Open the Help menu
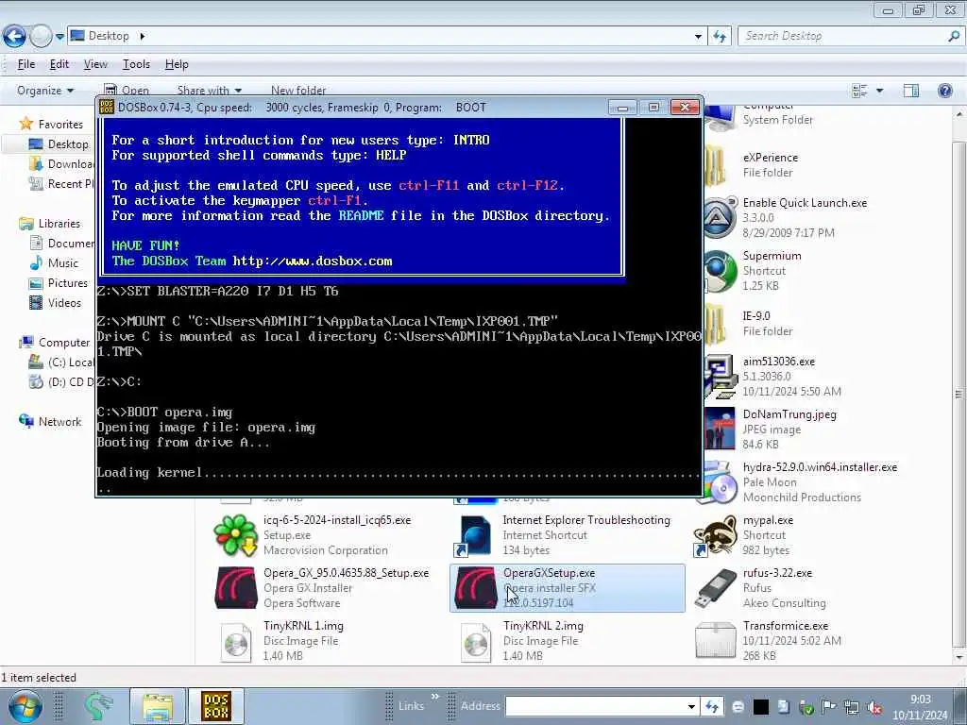The image size is (967, 725). [x=177, y=64]
